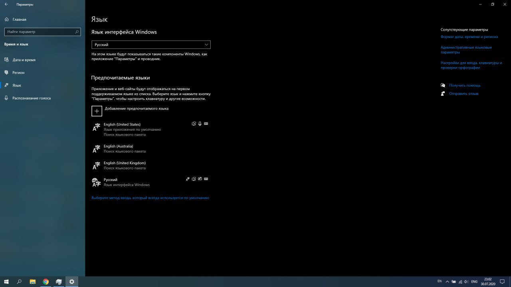Open the Русский interface language dropdown
511x287 pixels.
coord(151,45)
